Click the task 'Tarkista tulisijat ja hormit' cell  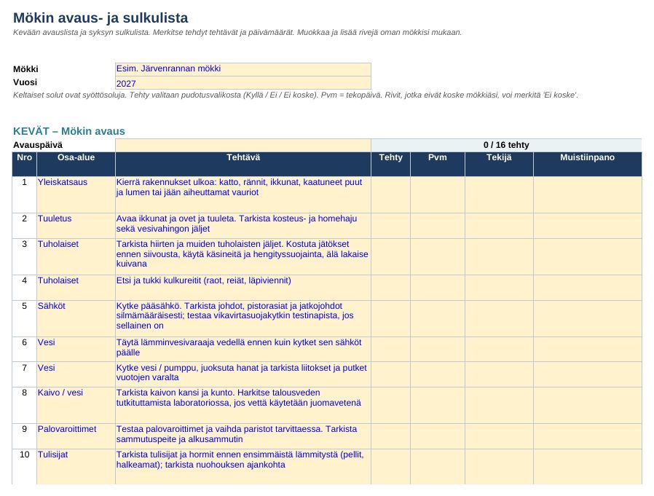pos(243,467)
